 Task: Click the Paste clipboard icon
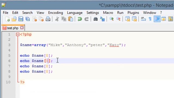[x=71, y=19]
